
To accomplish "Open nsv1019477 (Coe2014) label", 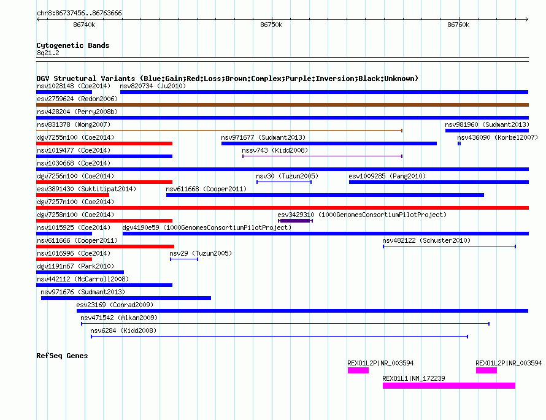I will [74, 150].
